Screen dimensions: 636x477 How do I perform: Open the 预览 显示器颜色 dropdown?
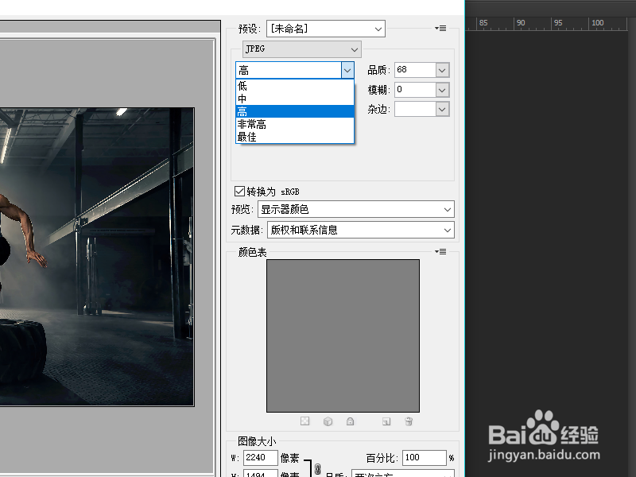pos(355,209)
